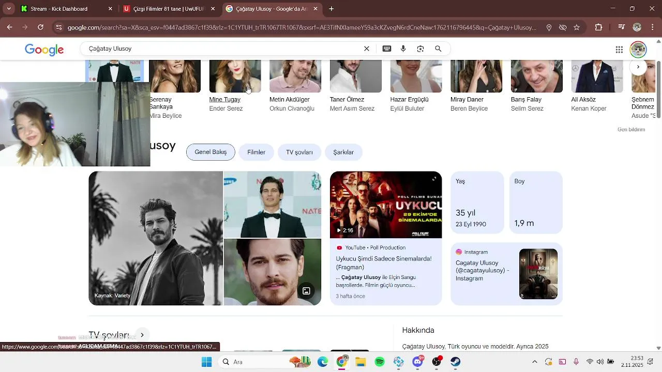This screenshot has width=662, height=372.
Task: Close the Çağatay Ulusoy Google tab
Action: [315, 9]
